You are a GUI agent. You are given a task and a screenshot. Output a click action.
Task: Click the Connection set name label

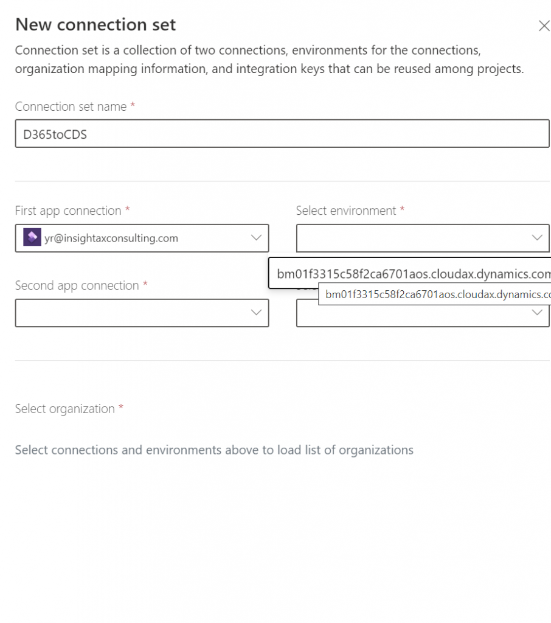(71, 106)
